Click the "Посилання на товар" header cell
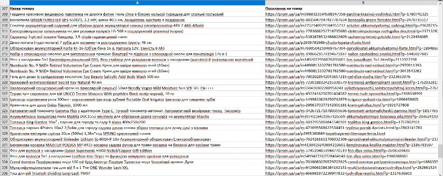 [352, 8]
